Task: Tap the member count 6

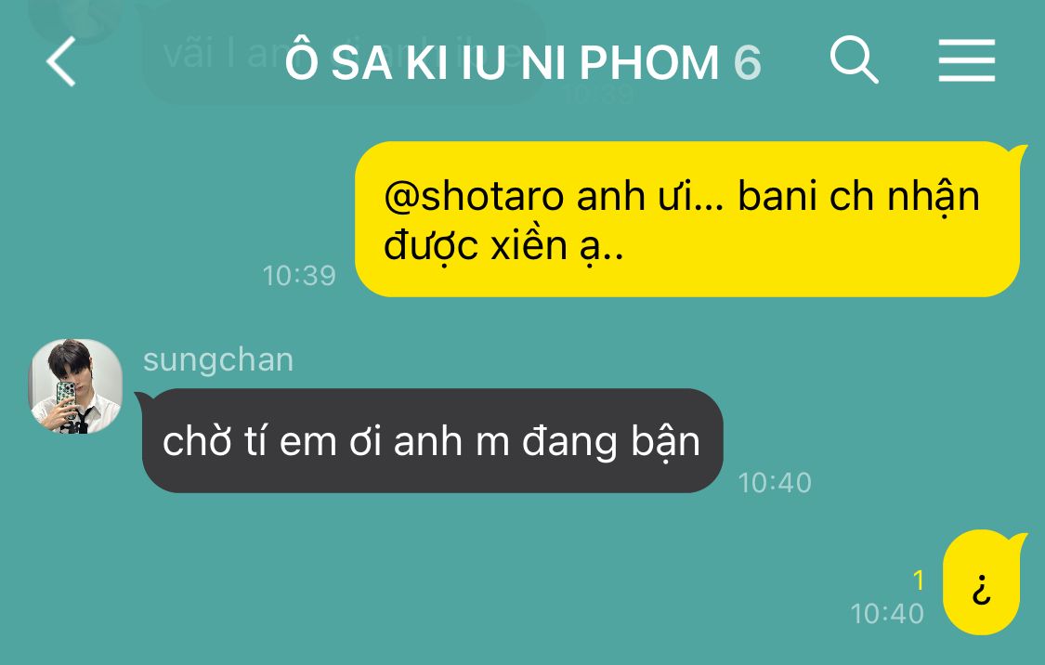Action: tap(747, 63)
